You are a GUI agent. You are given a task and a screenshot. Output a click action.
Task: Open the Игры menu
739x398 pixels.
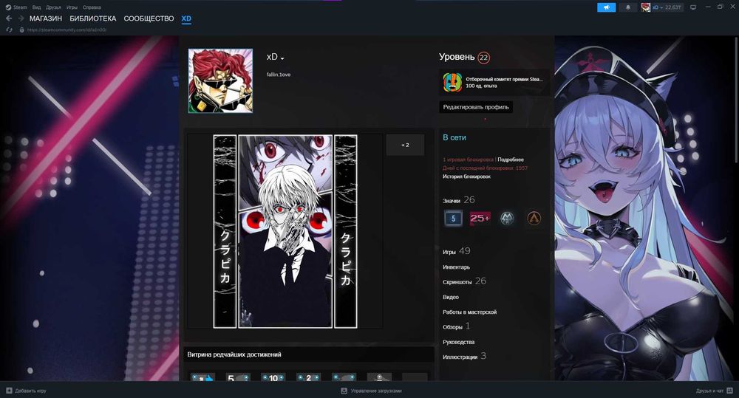72,7
